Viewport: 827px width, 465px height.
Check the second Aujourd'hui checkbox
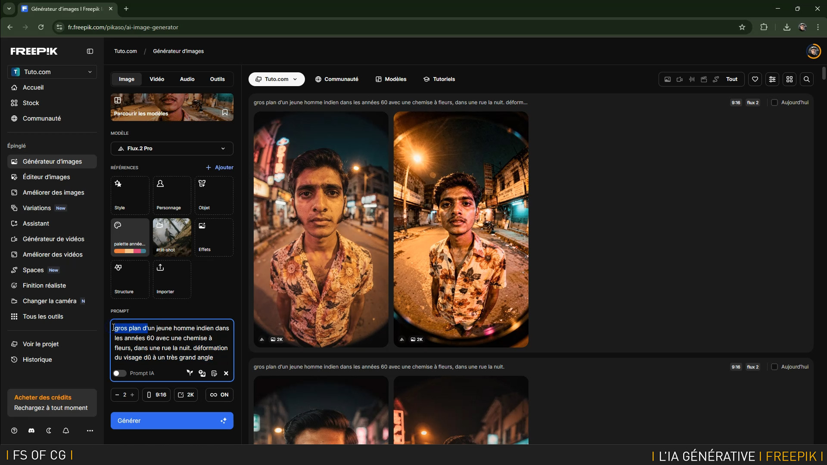point(774,367)
